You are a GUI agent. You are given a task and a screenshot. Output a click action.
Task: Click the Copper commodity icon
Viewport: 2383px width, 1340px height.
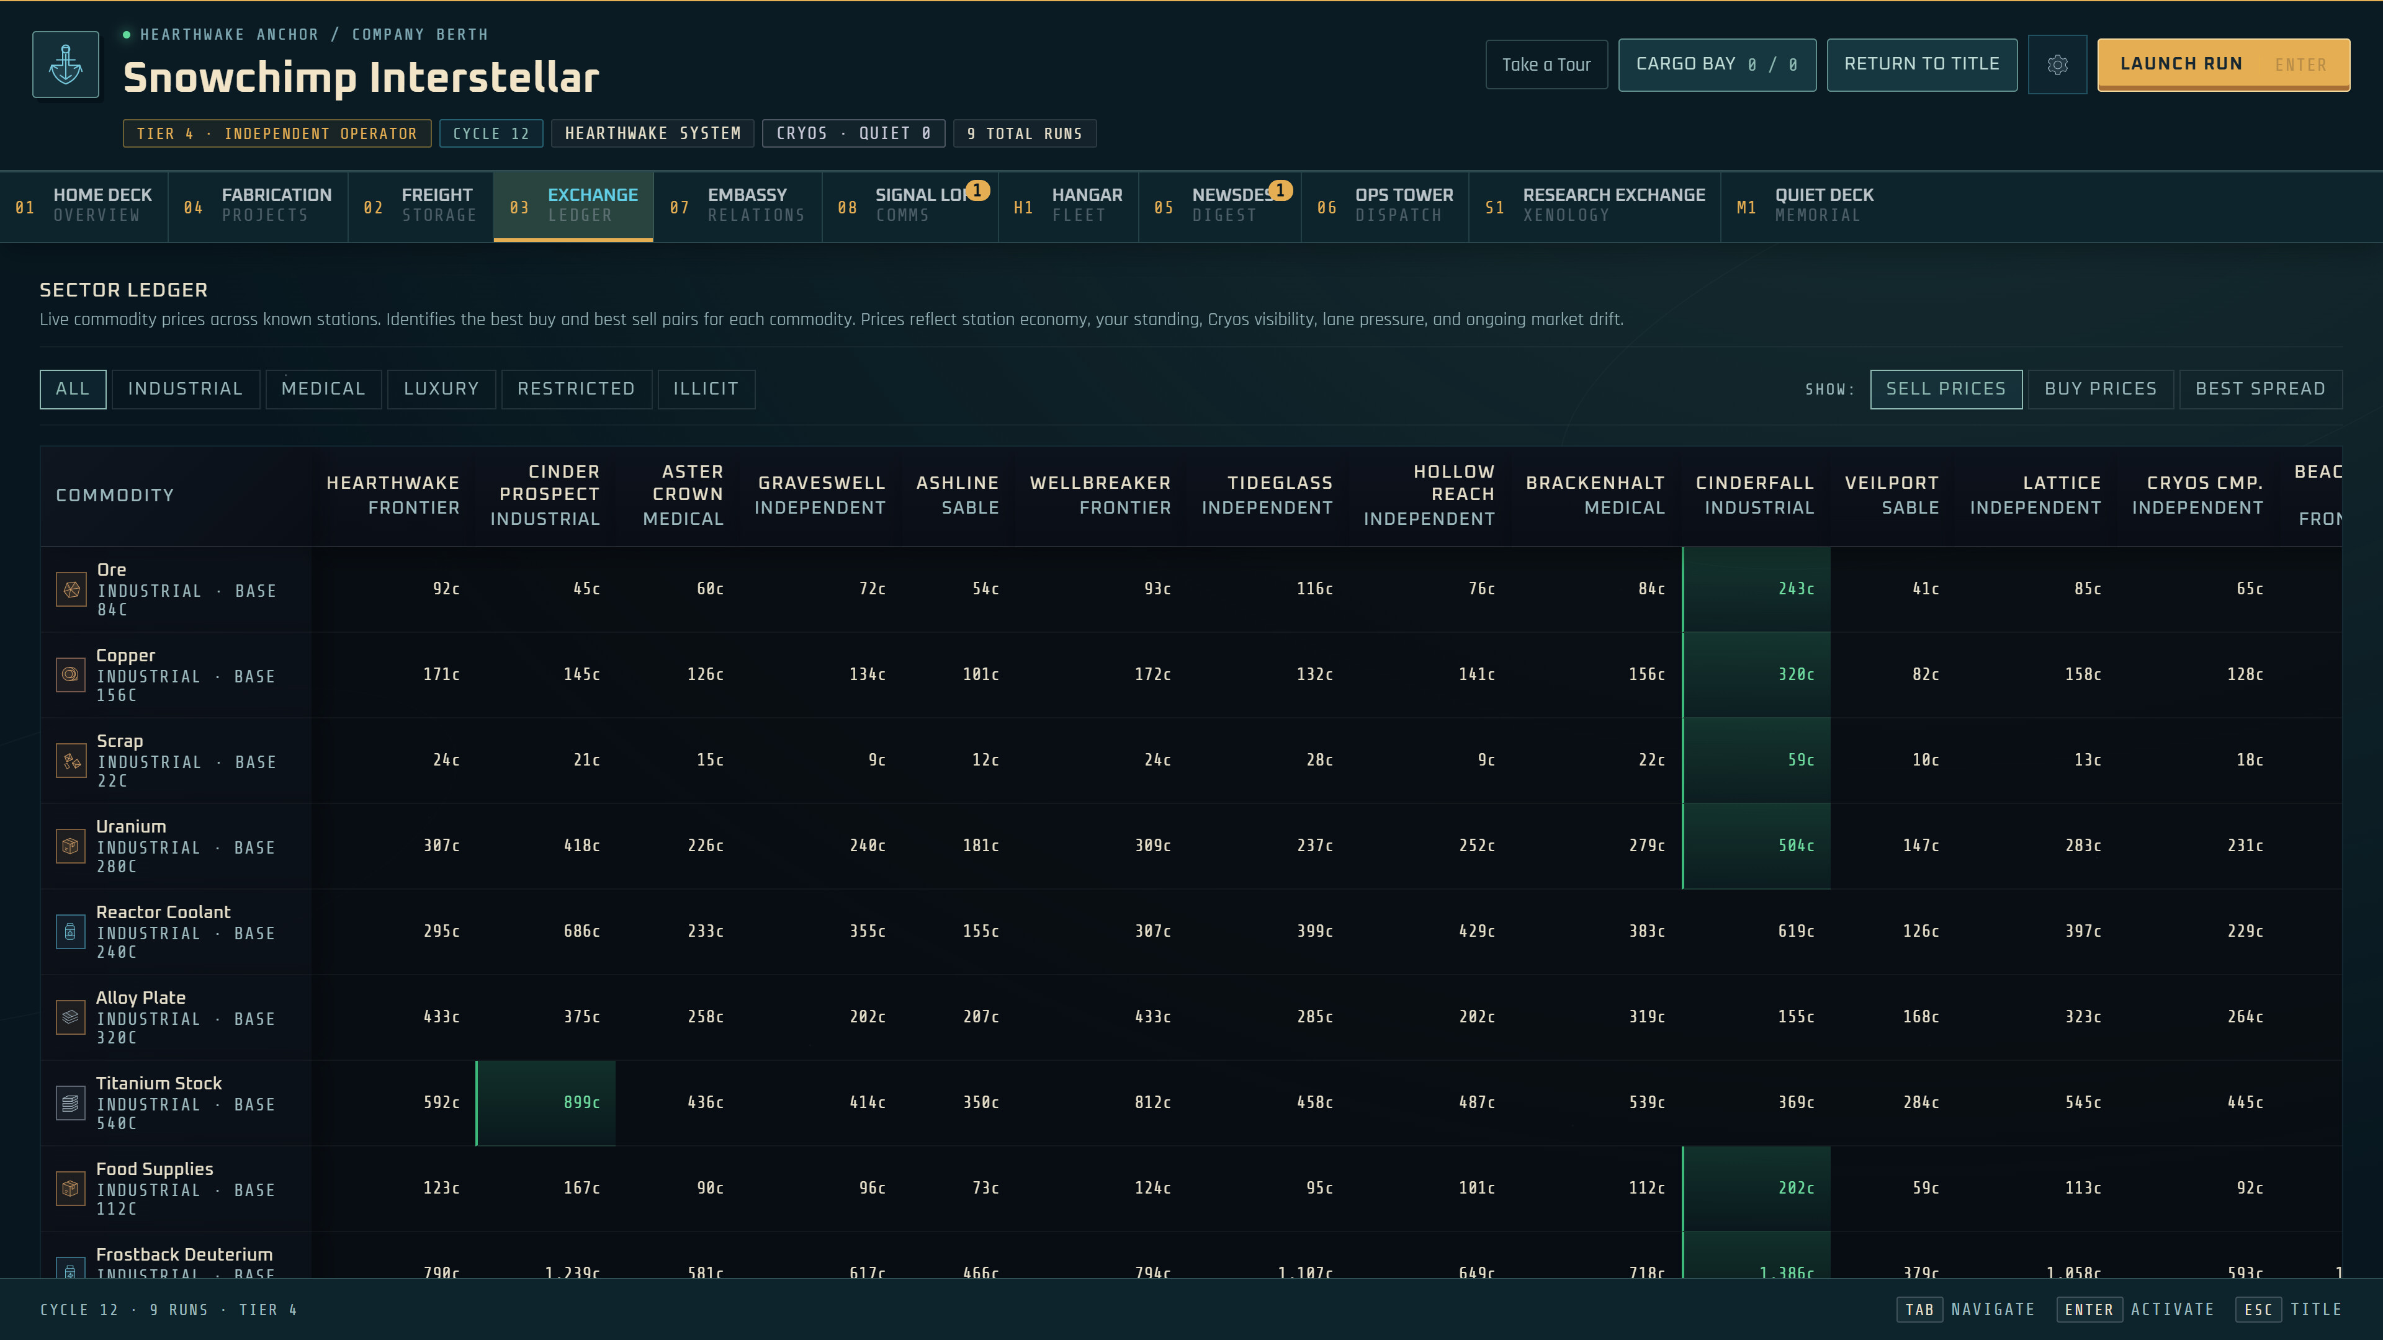[x=71, y=675]
